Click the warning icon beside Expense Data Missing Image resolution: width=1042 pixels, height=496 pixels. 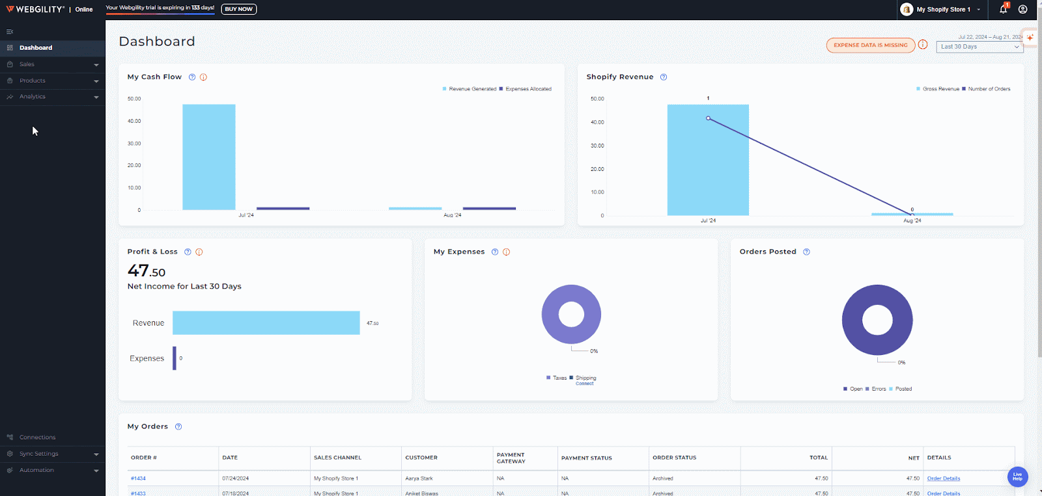click(923, 45)
